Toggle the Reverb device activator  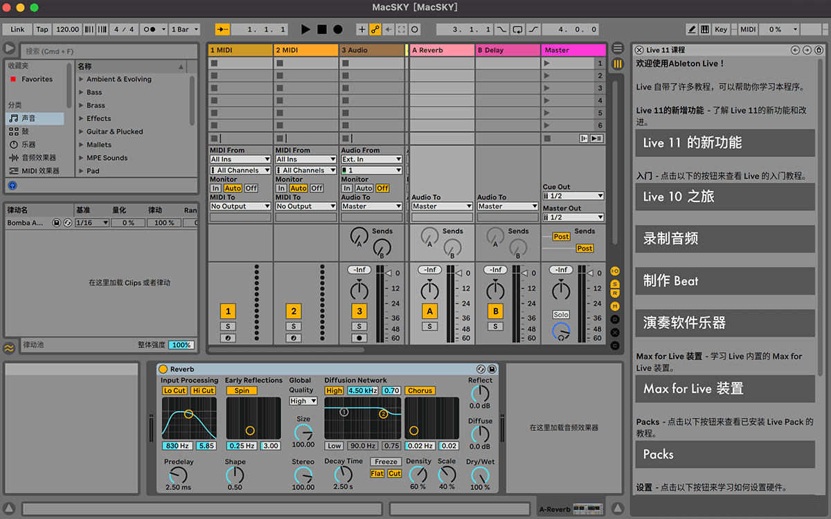pyautogui.click(x=163, y=370)
